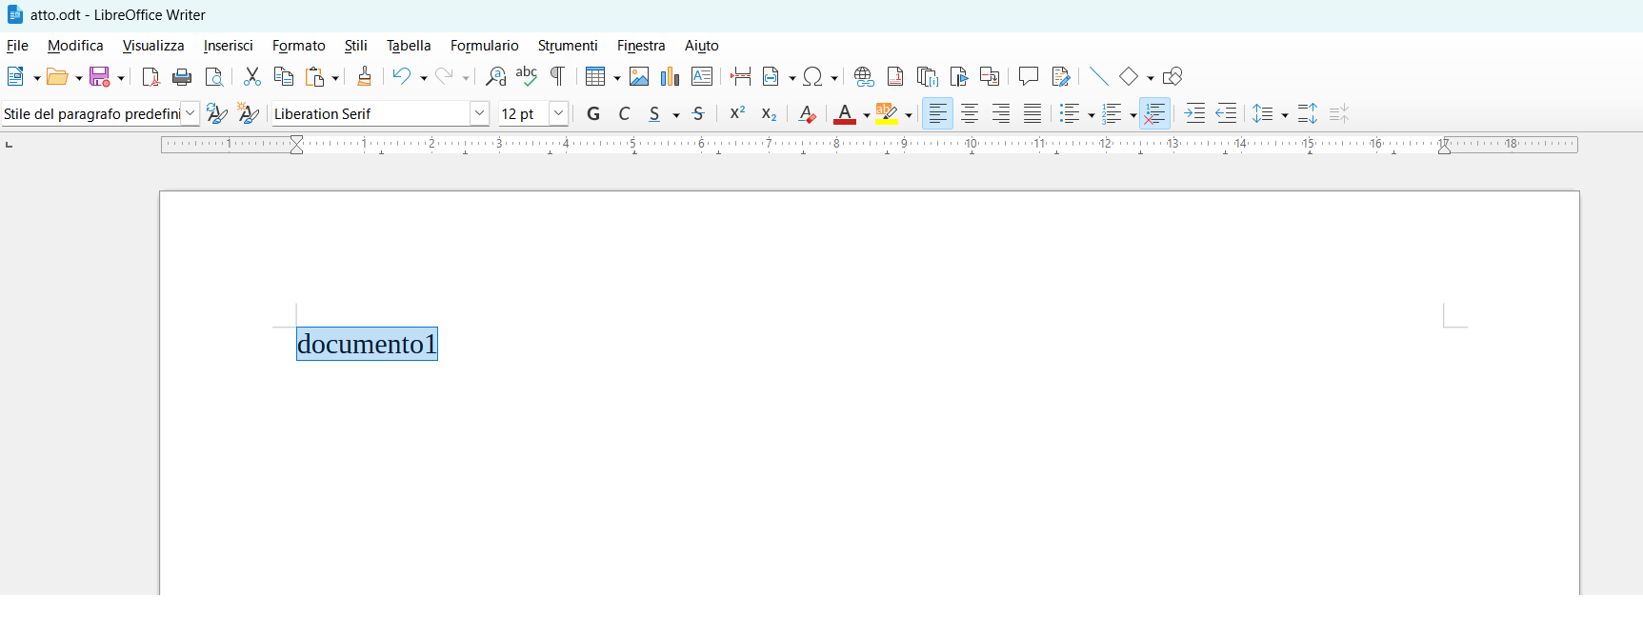Toggle underline S button
The width and height of the screenshot is (1643, 617).
coord(654,113)
